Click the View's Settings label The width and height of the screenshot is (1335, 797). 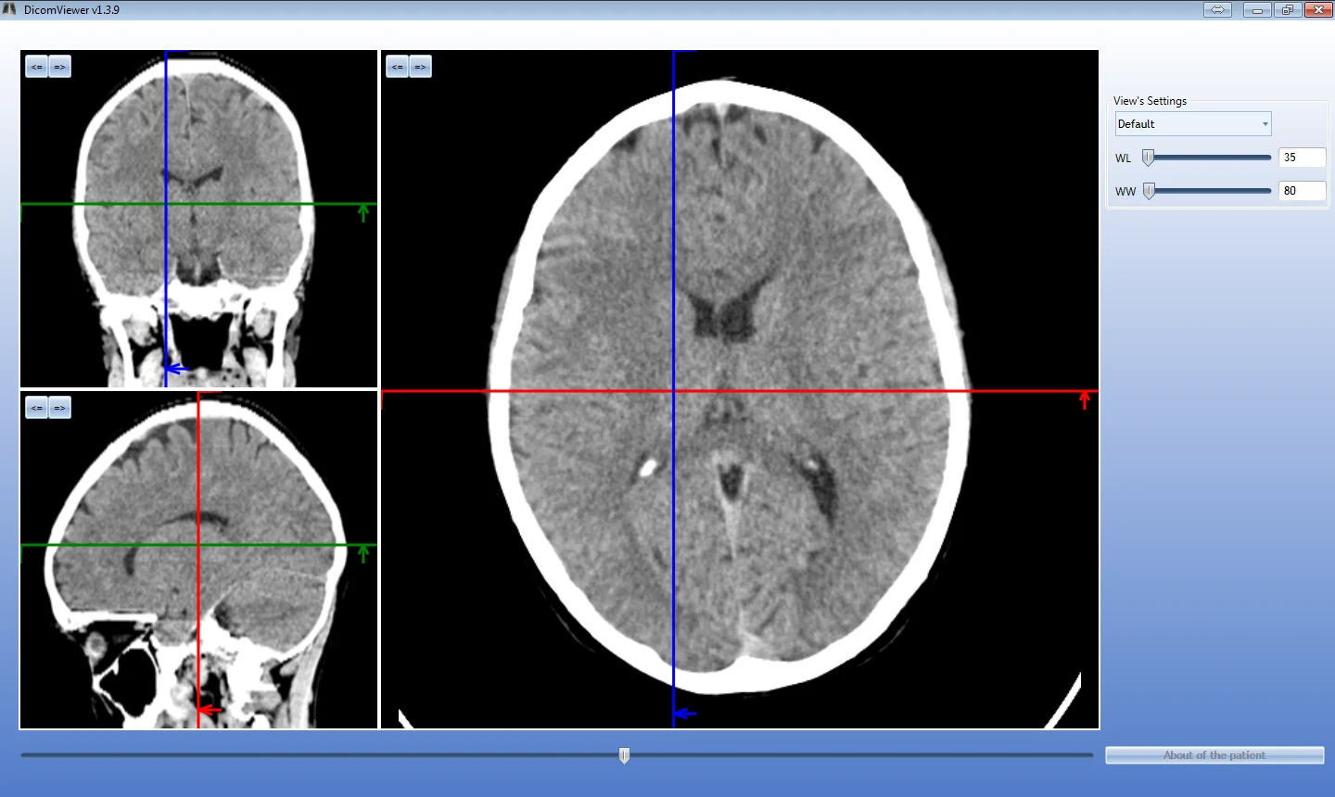(1150, 101)
